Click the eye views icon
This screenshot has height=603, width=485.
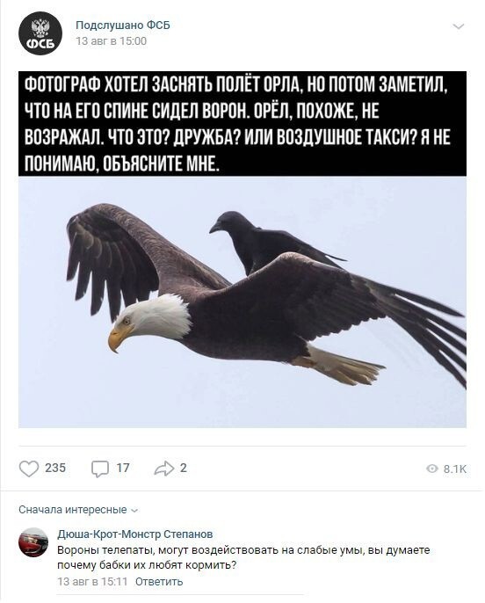(x=432, y=469)
